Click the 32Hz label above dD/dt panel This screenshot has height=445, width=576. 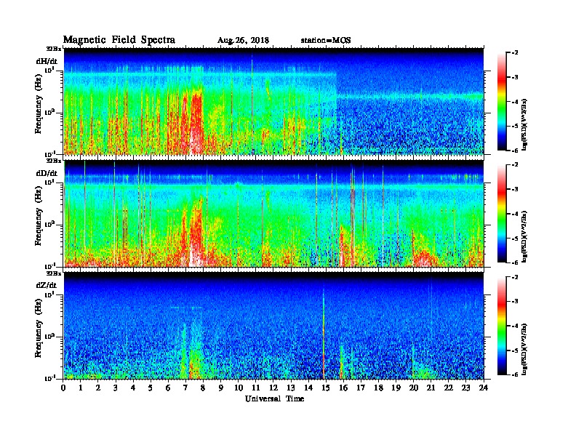[54, 161]
